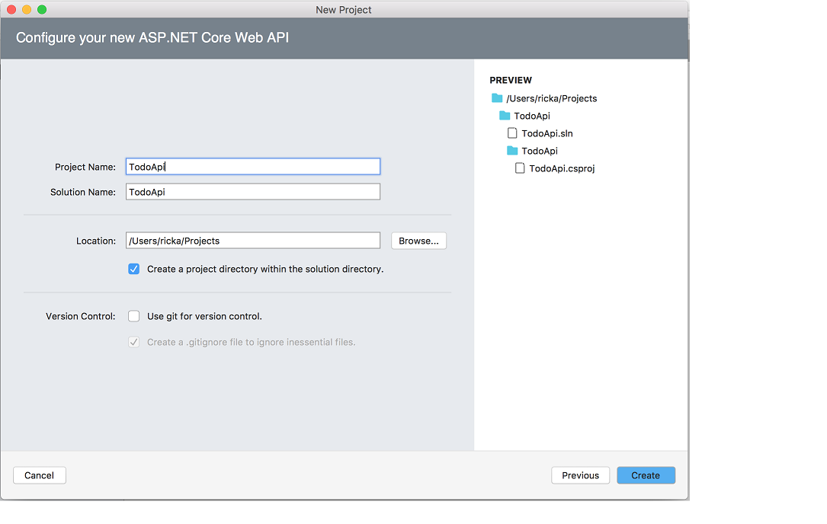Click the PREVIEW heading
The image size is (827, 524).
click(x=511, y=80)
